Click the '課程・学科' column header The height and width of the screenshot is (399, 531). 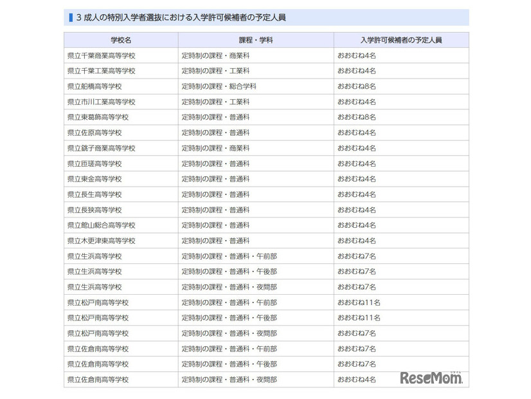(x=256, y=40)
